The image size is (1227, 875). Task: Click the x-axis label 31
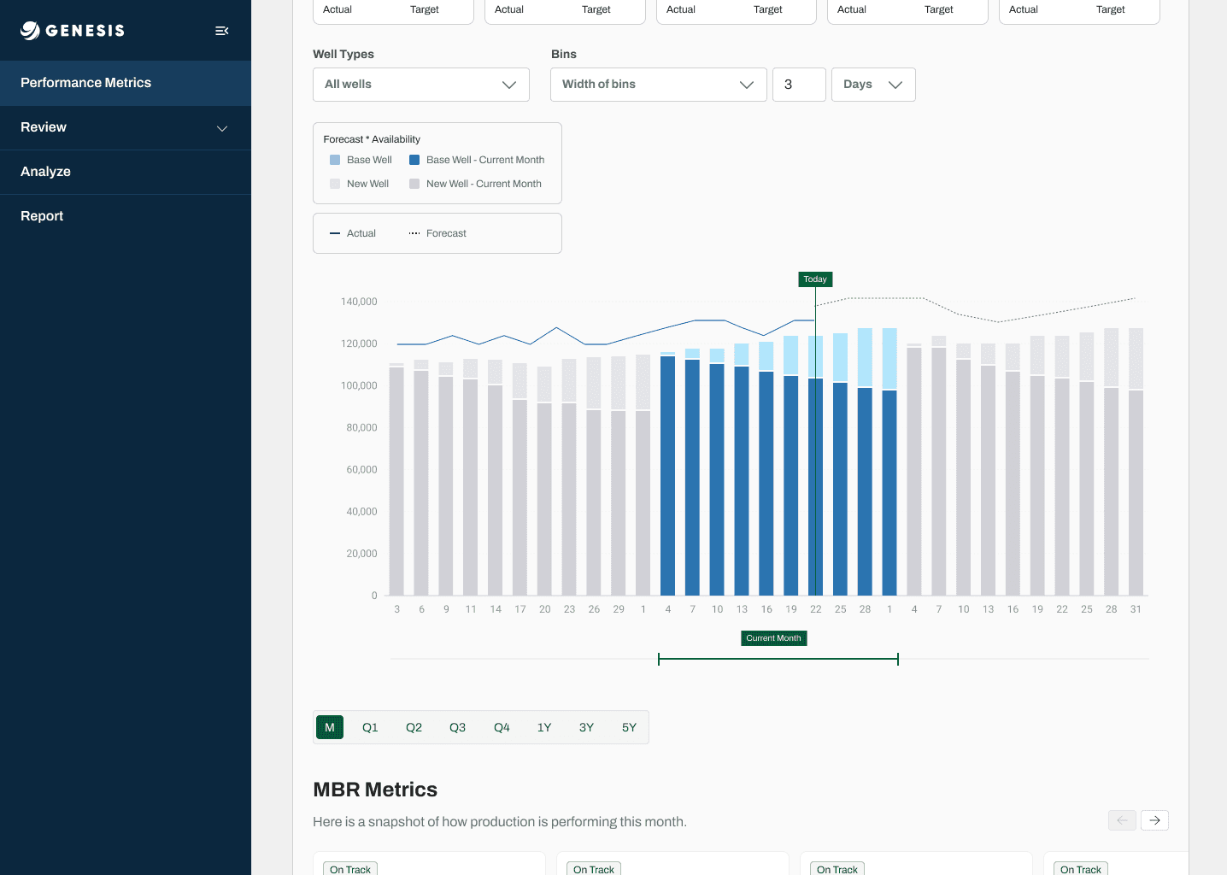coord(1136,609)
